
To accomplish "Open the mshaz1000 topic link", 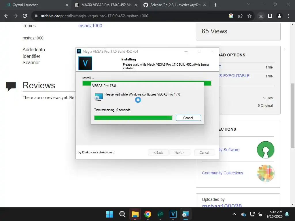I will [x=90, y=26].
